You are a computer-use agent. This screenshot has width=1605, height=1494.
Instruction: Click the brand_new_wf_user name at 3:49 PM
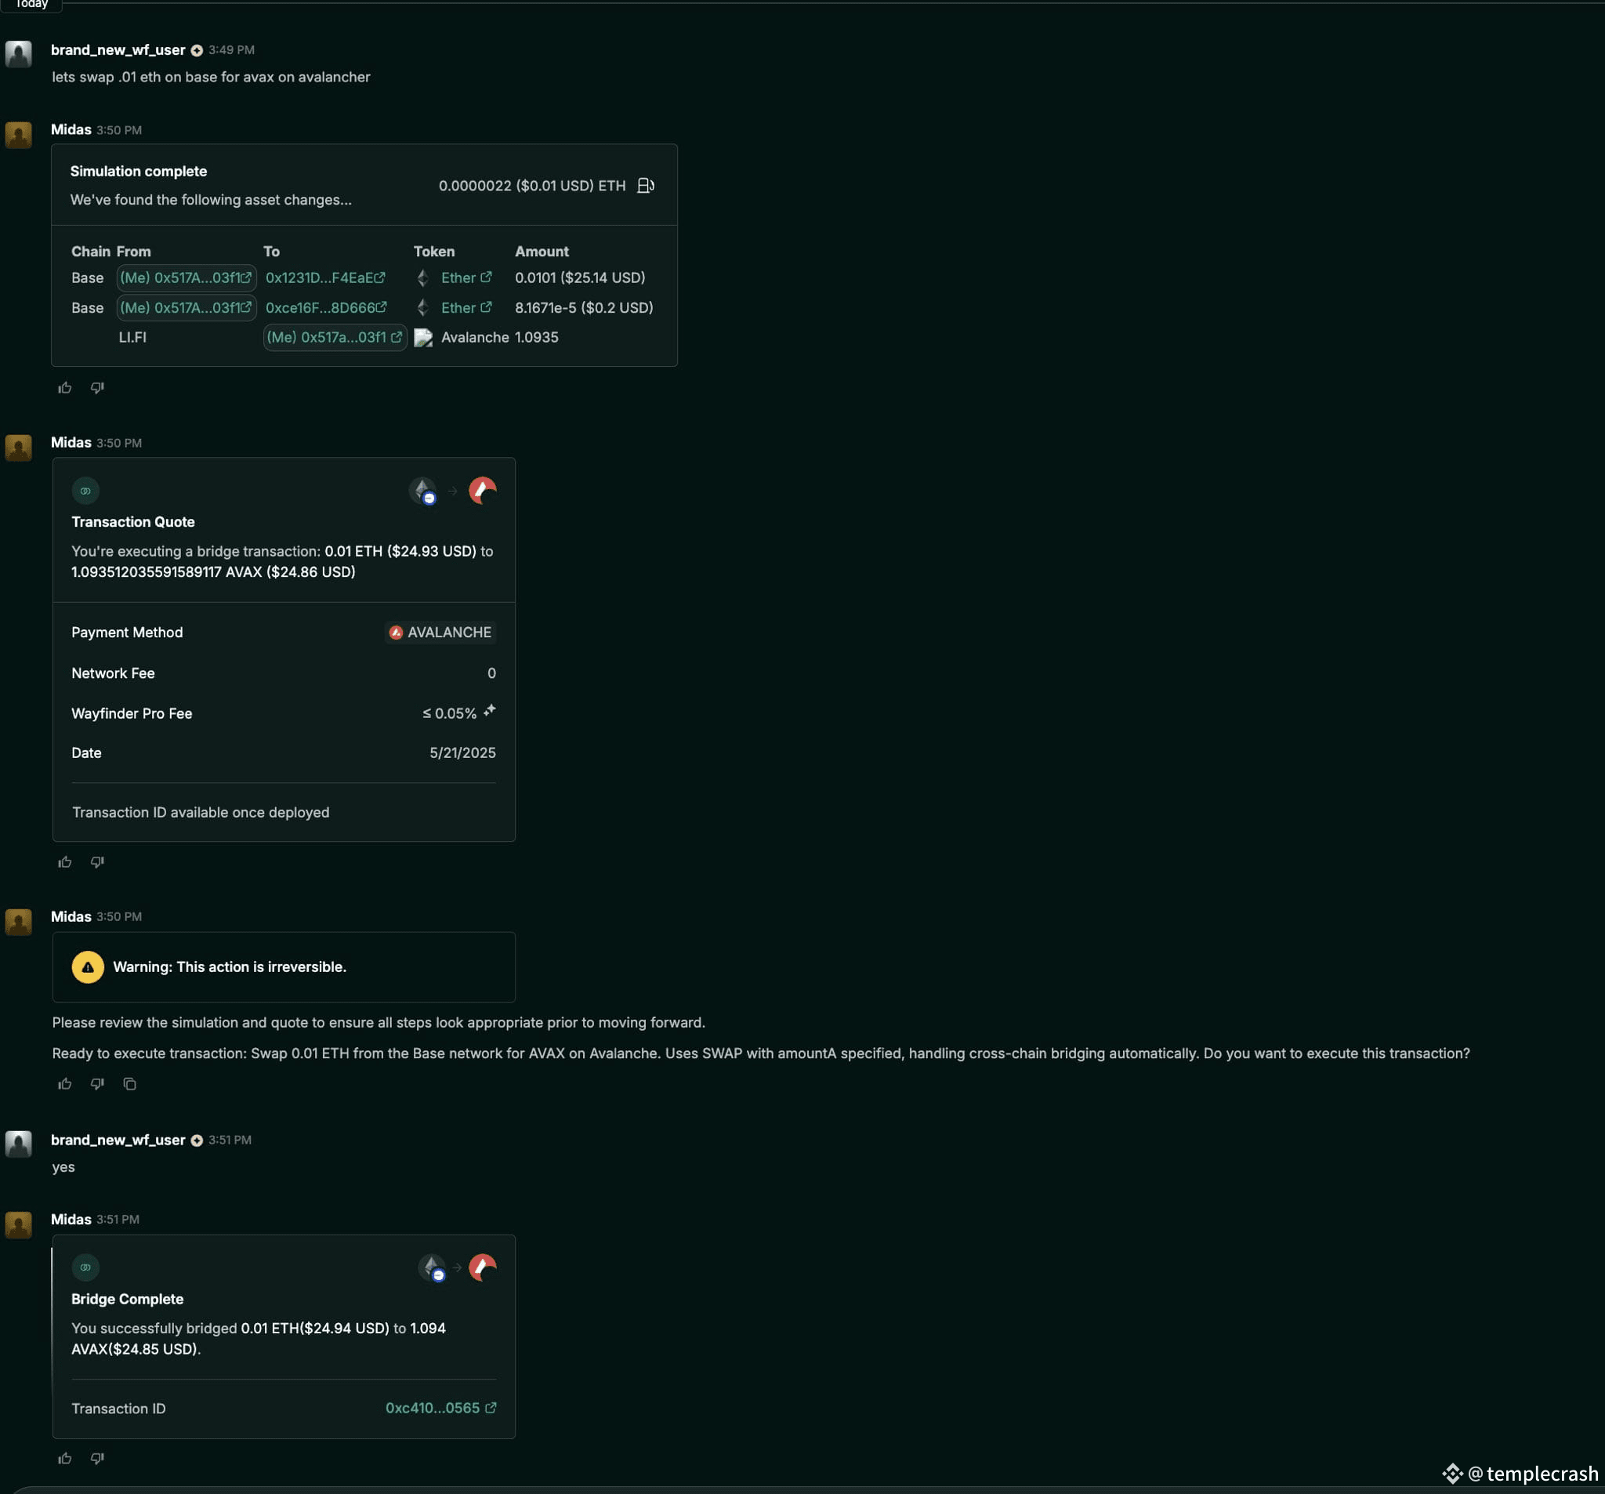[x=118, y=50]
